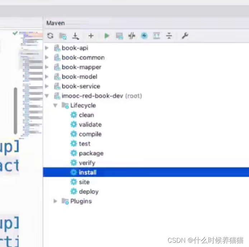Select the book-api module icon
Screen dimensions: 249x247
click(x=57, y=48)
